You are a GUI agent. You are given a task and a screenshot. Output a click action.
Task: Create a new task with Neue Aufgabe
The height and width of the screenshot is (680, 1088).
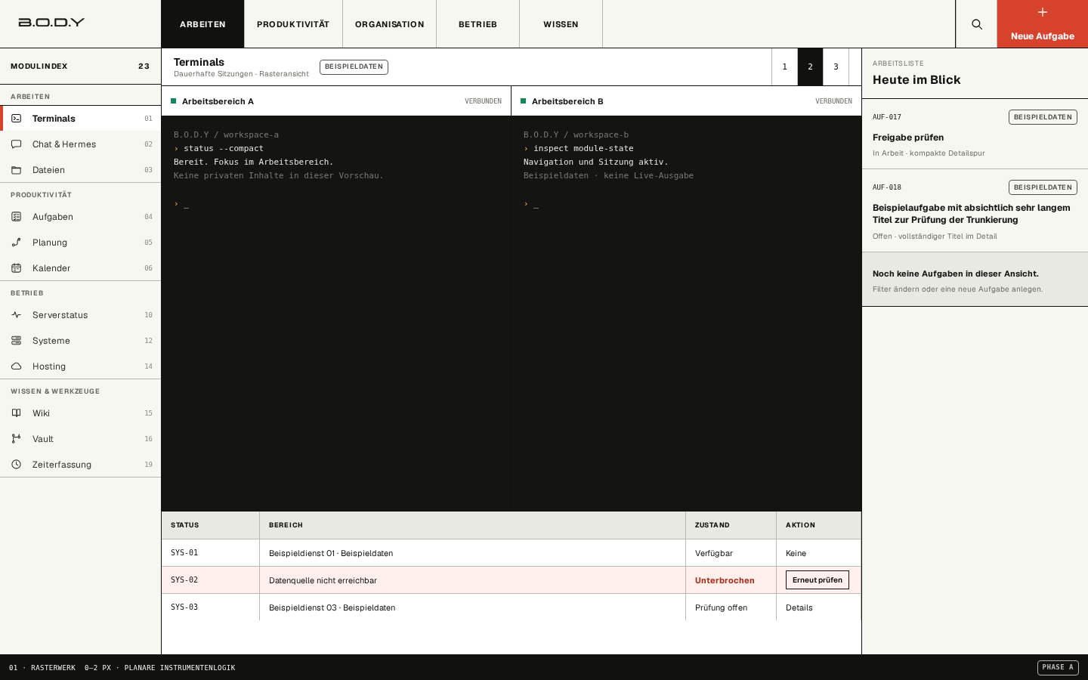tap(1043, 24)
